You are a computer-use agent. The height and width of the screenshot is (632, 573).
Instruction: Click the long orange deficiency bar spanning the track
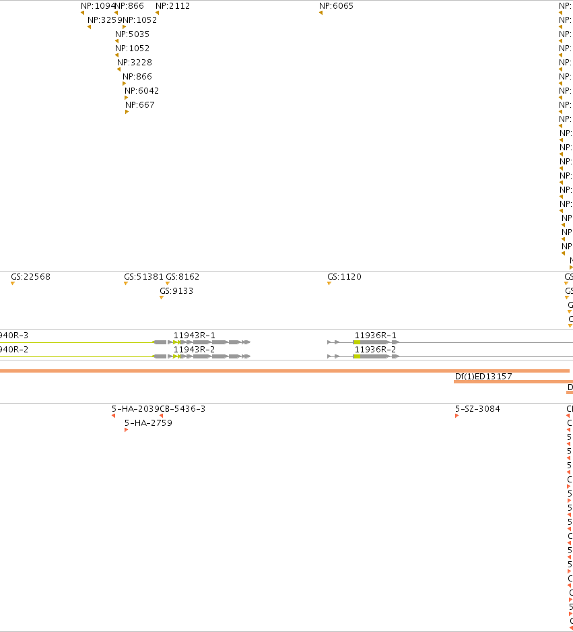[285, 371]
